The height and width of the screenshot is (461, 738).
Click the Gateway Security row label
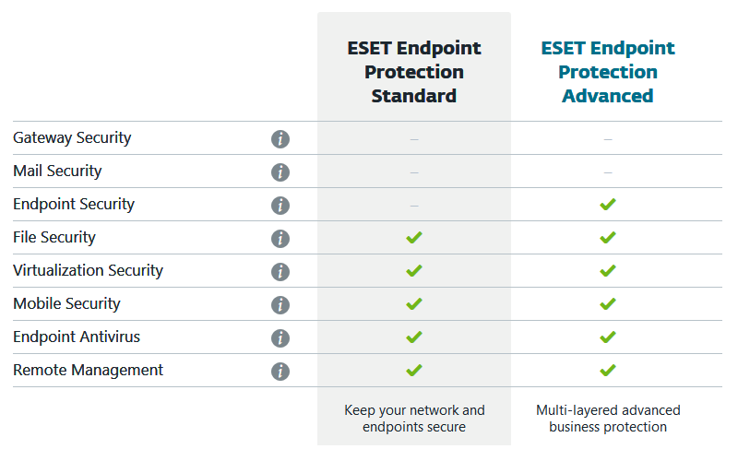coord(72,138)
